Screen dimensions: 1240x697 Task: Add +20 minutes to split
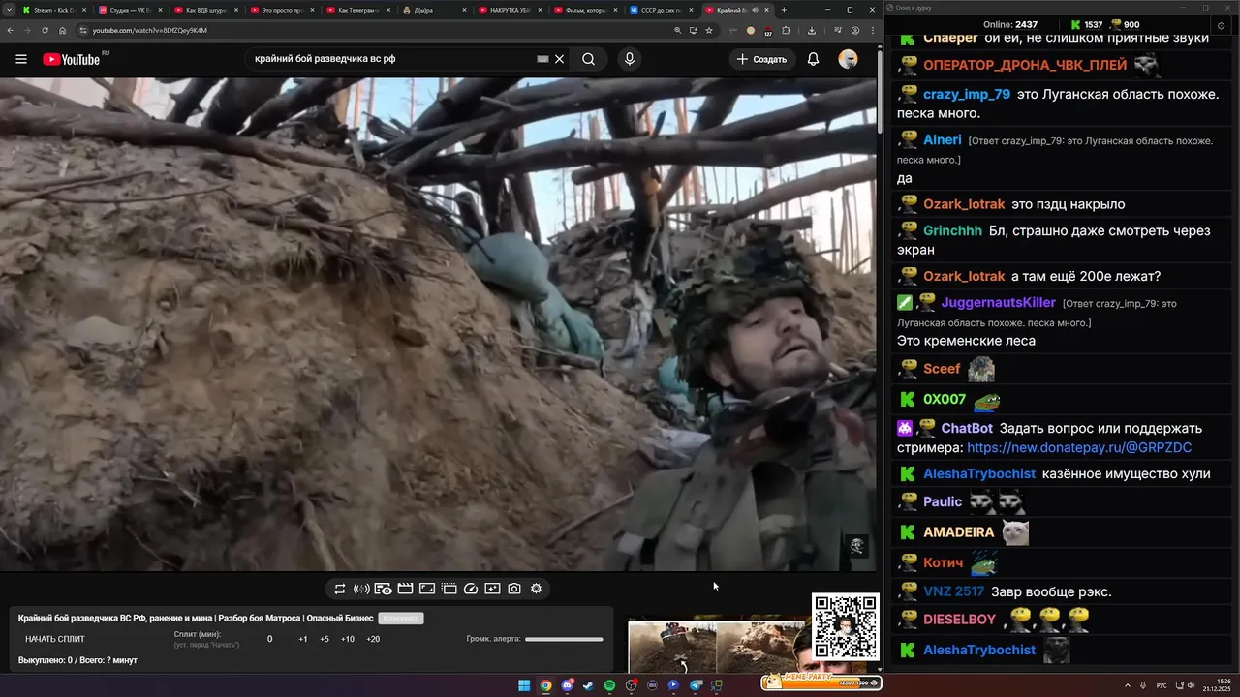pos(373,639)
